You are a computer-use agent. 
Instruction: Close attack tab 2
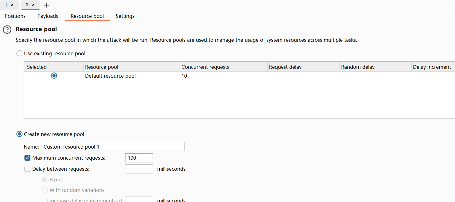click(x=33, y=5)
